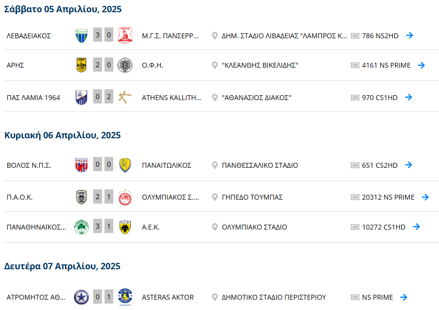Click the Panathinaikos green shamrock logo
This screenshot has height=310, width=439.
pos(81,227)
